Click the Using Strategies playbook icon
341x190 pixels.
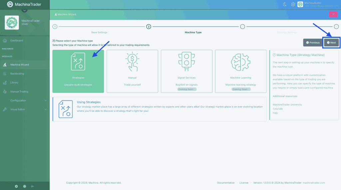(66, 109)
